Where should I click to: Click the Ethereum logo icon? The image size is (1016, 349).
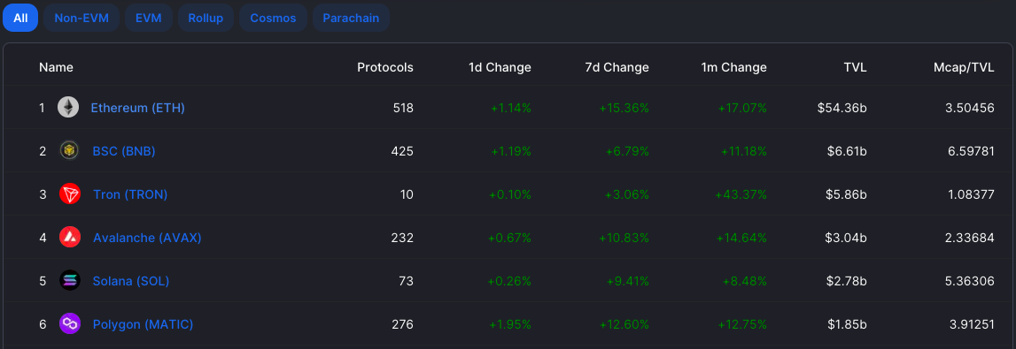(68, 107)
